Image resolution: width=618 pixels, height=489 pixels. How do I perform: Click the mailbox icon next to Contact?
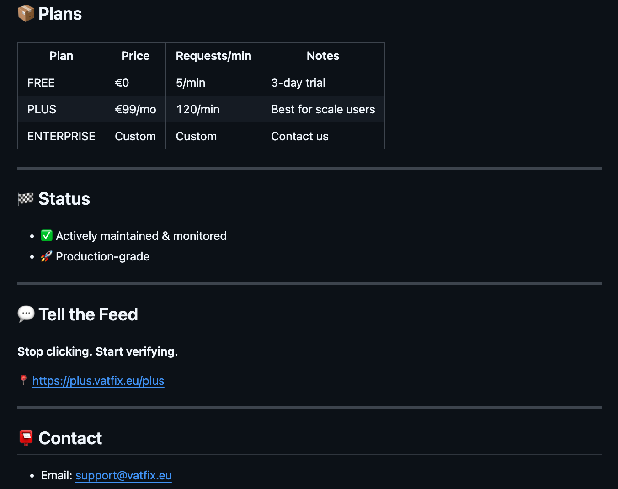point(26,438)
